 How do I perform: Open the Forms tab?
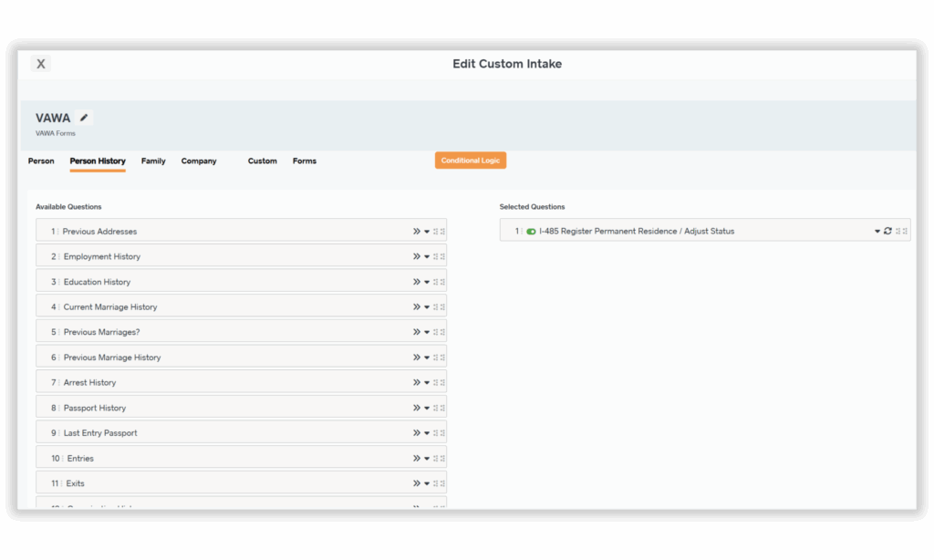304,161
